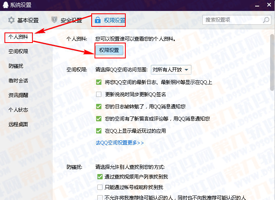
Task: Uncheck 在QQ上显示最近玩过的应用
Action: point(99,131)
